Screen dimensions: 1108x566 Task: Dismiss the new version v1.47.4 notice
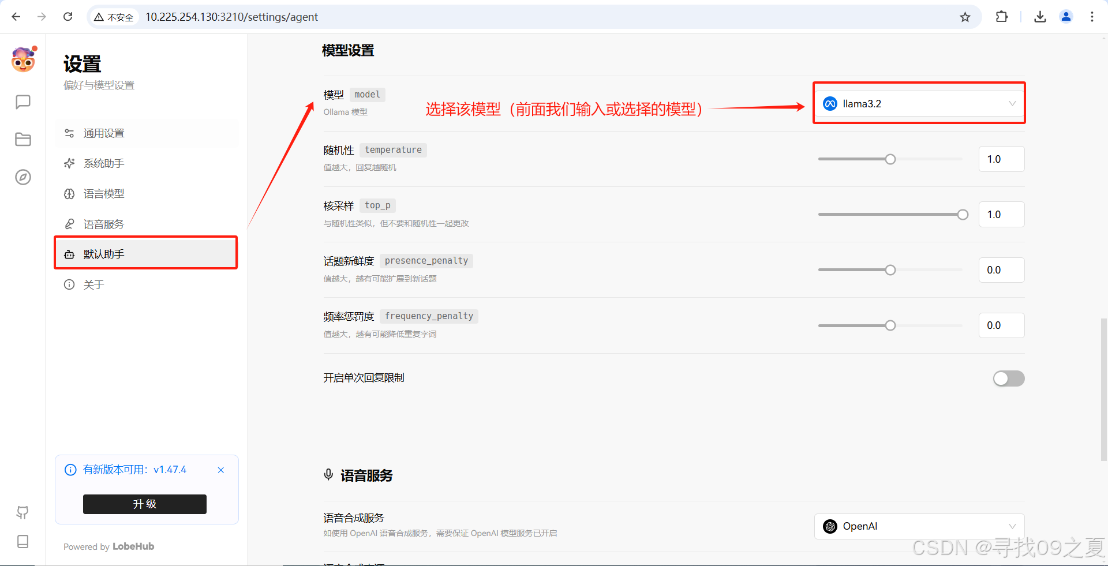(x=221, y=470)
